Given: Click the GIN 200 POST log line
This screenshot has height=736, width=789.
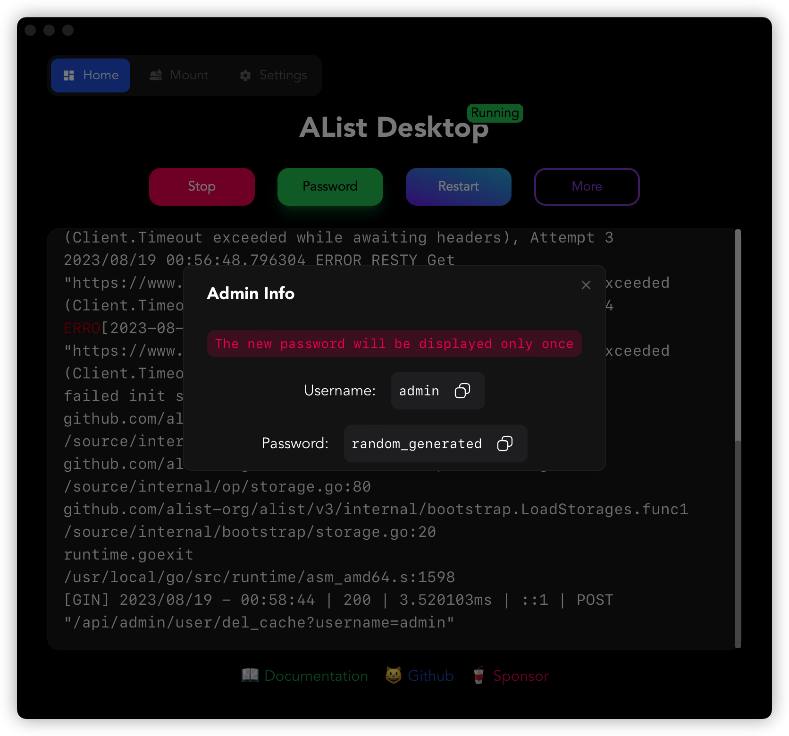Looking at the screenshot, I should (x=338, y=600).
